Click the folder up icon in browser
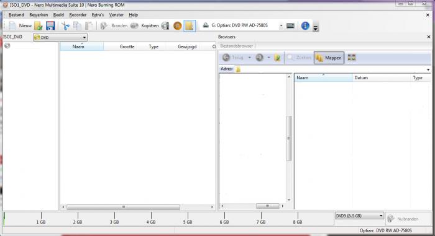The height and width of the screenshot is (236, 435). coord(277,58)
